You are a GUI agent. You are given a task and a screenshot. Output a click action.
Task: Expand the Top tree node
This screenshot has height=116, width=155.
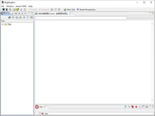(x=3, y=24)
